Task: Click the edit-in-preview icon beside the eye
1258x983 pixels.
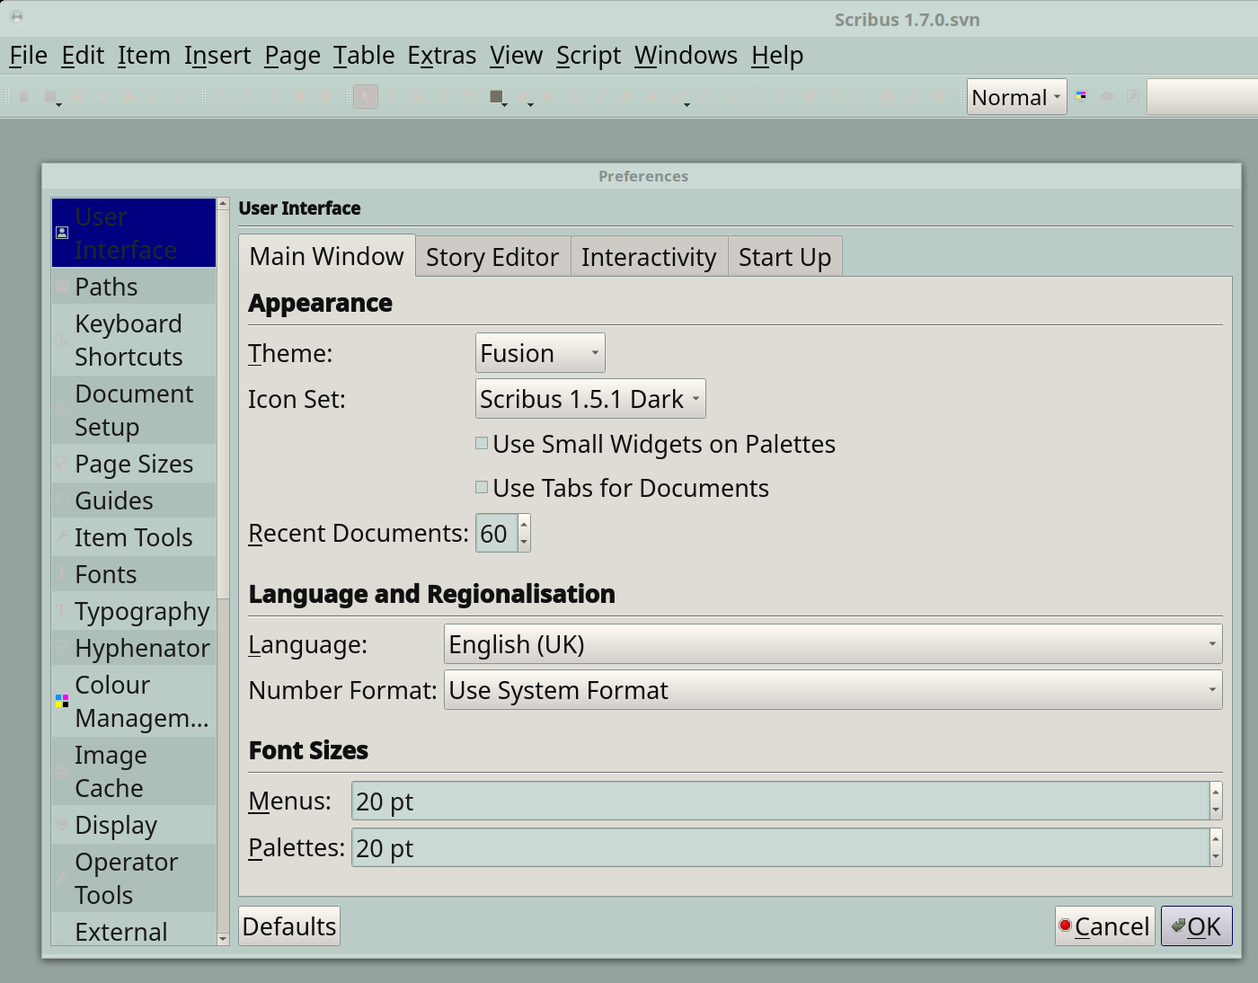Action: pos(1133,96)
